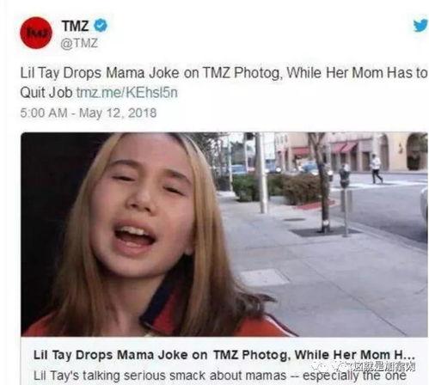Click the tweet text starting 'Lil Tay Drops'

coord(224,82)
